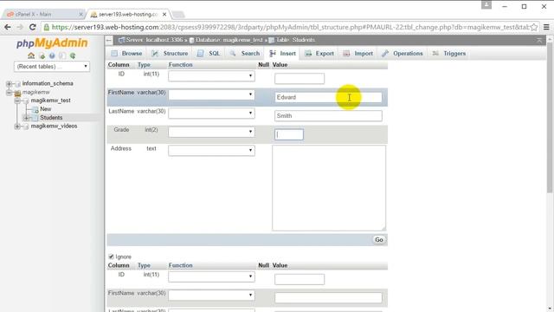Collapse the magikemw_test tree node
This screenshot has width=554, height=312.
[x=17, y=101]
